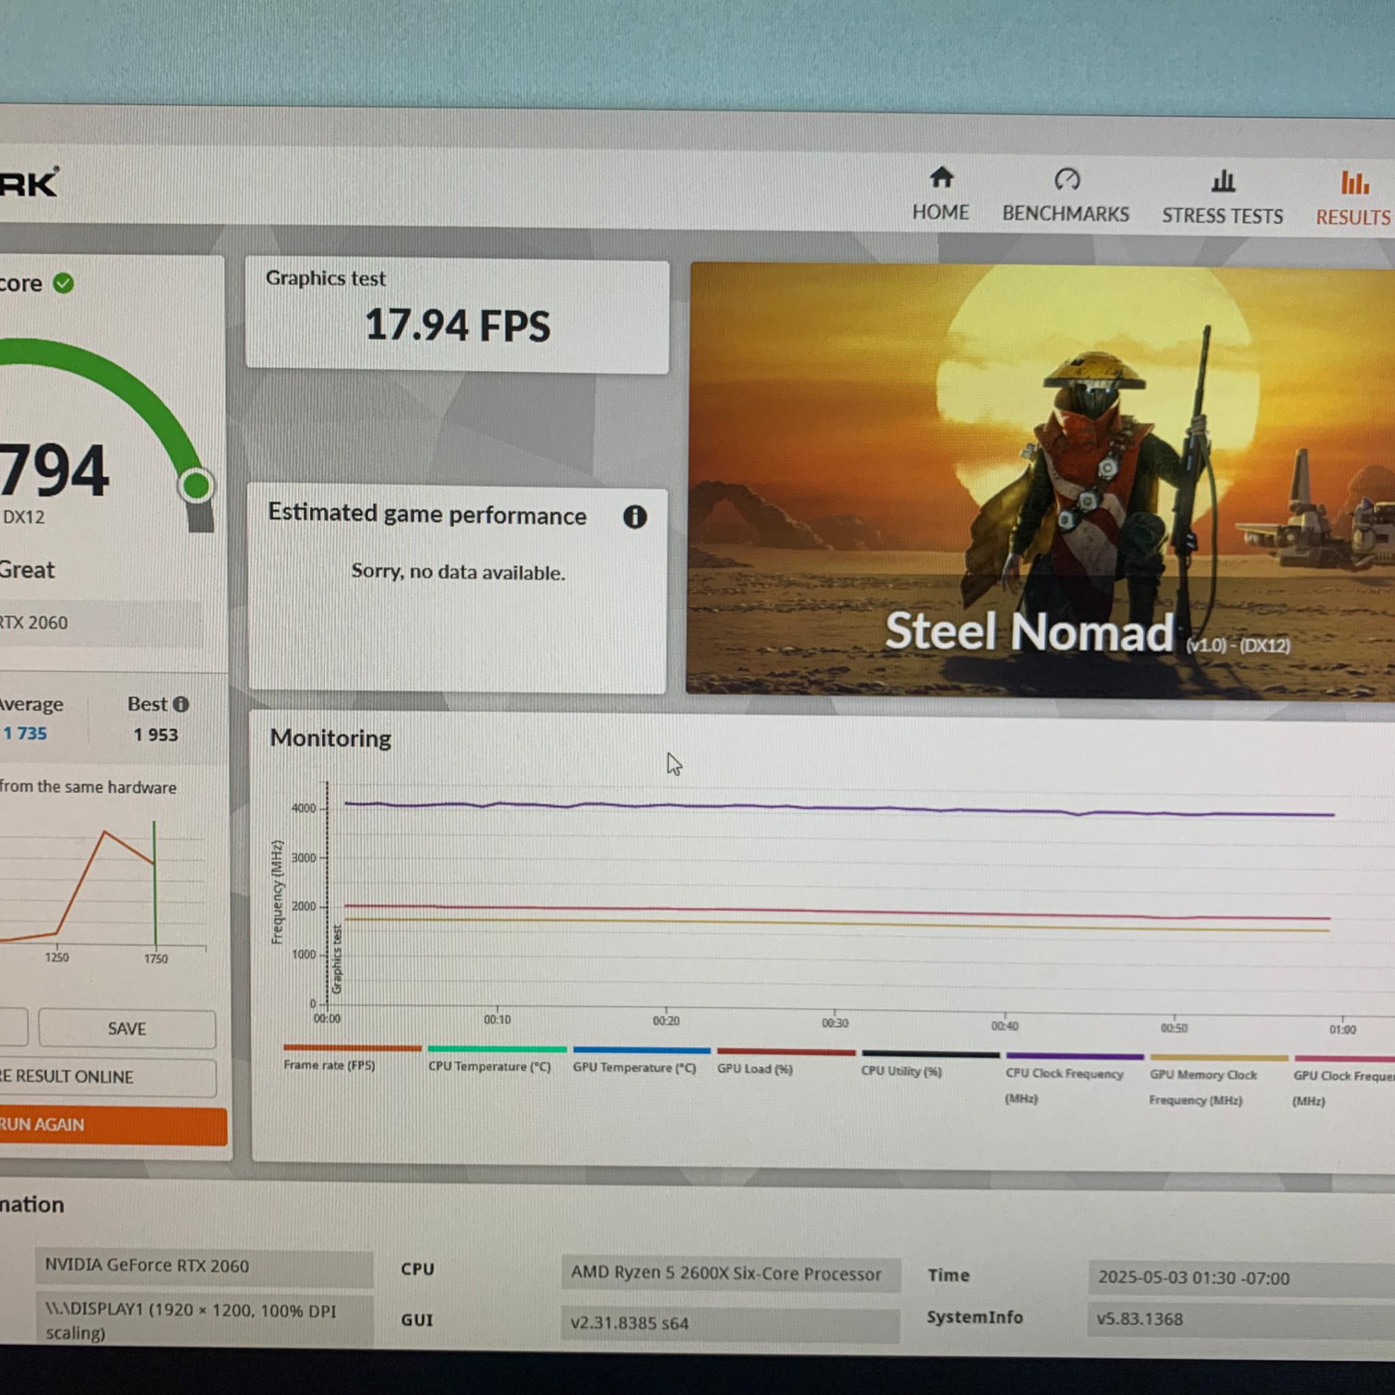
Task: Click the RESULTS tab label
Action: 1353,217
